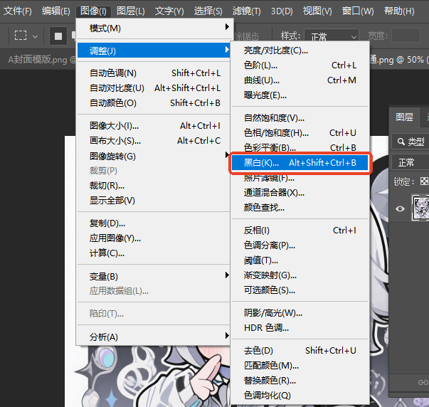This screenshot has height=407, width=429.
Task: Open 替换颜色(R) dialog
Action: pos(300,380)
